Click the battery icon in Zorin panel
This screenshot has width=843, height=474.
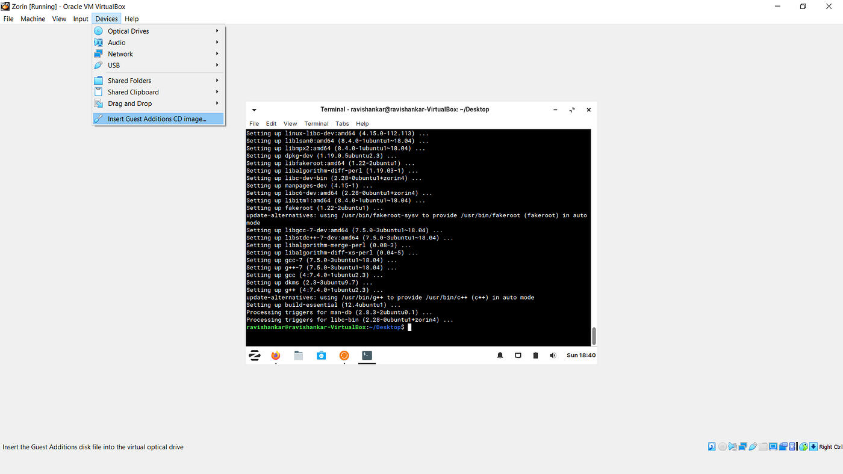point(535,355)
